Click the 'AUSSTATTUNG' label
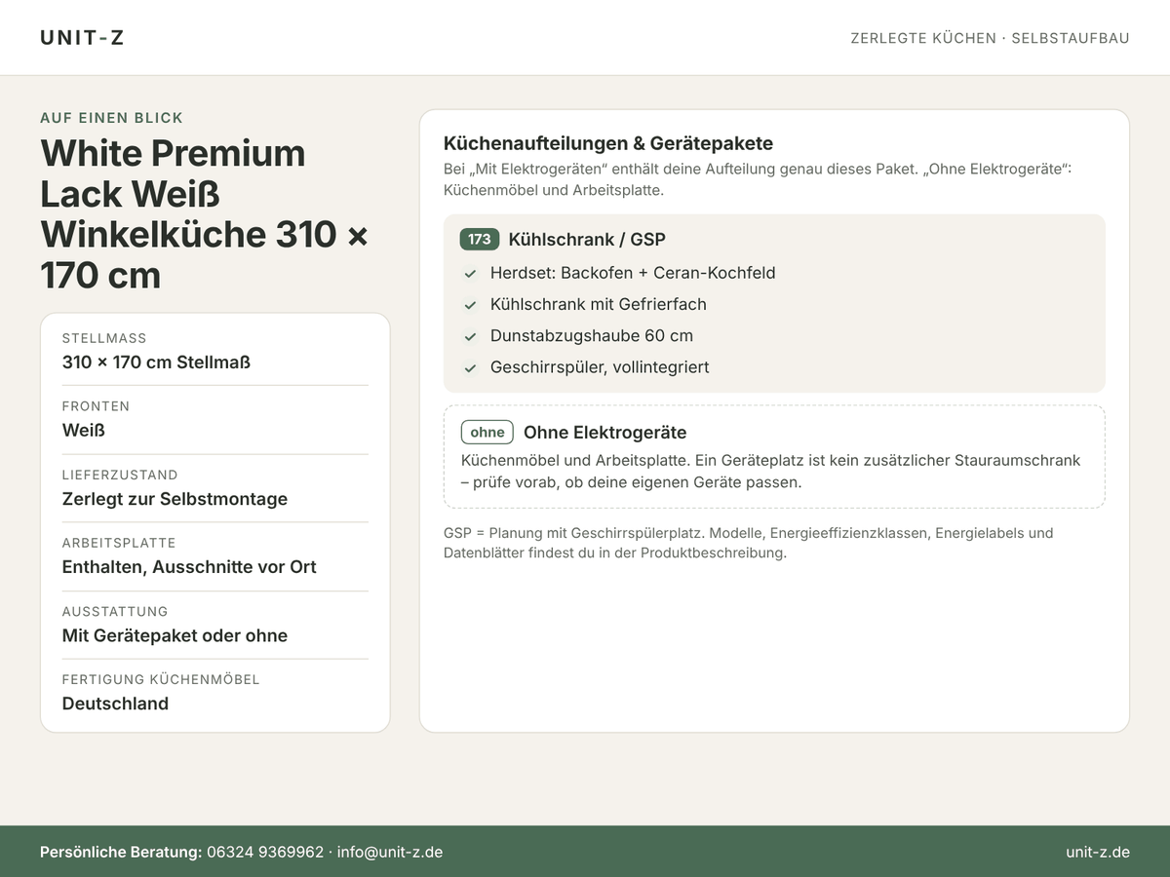 [115, 611]
